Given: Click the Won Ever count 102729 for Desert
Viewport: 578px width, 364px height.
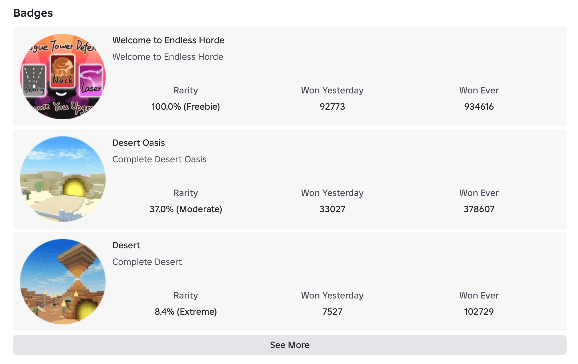Looking at the screenshot, I should tap(479, 311).
